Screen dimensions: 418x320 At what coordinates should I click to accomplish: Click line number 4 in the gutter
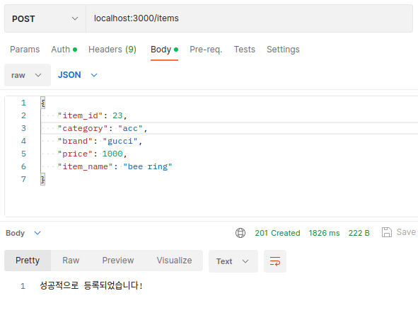click(x=24, y=141)
